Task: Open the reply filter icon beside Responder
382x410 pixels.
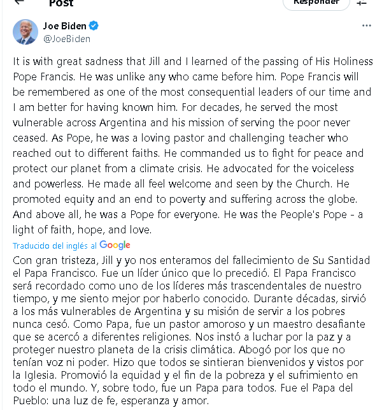Action: point(362,3)
